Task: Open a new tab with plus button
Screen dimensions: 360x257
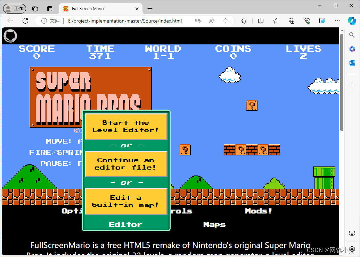Action: pyautogui.click(x=150, y=9)
